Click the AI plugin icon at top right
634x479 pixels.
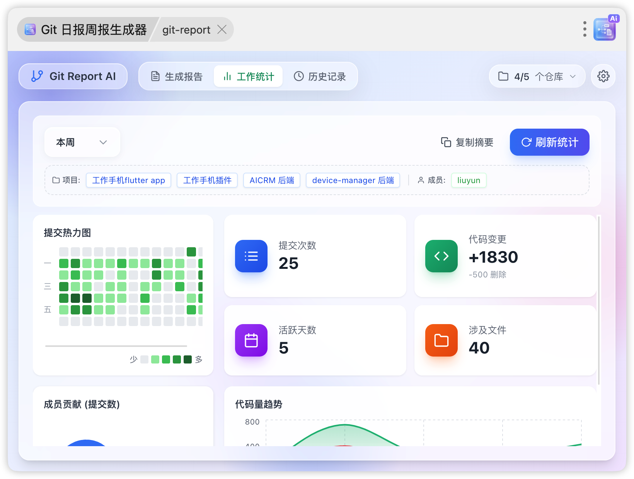click(x=605, y=29)
